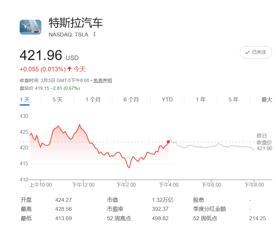Select the YTD time range
Screen dimensions: 276x226
[x=167, y=100]
